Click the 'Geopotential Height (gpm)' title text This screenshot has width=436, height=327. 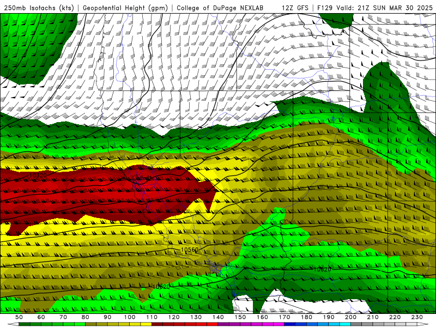(125, 8)
